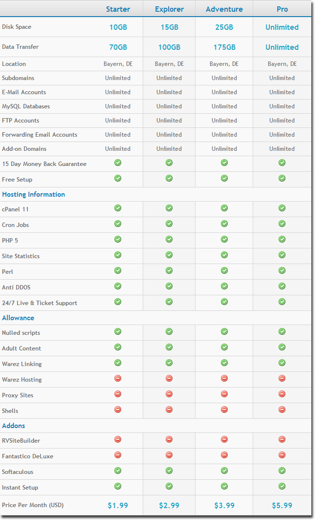Screen dimensions: 325x532
Task: Click Pro's Free Setup green check icon
Action: 282,179
